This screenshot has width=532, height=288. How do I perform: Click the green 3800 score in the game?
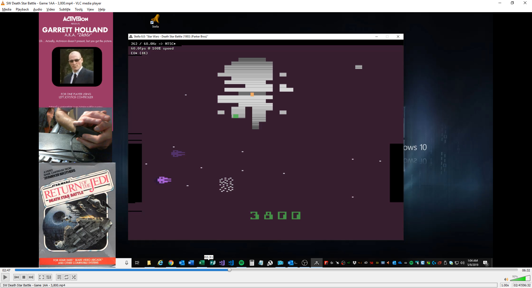(275, 215)
